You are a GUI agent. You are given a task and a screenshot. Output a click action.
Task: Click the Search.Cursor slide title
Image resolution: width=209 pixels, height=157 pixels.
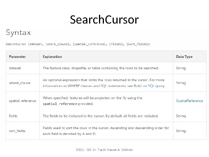click(x=105, y=19)
